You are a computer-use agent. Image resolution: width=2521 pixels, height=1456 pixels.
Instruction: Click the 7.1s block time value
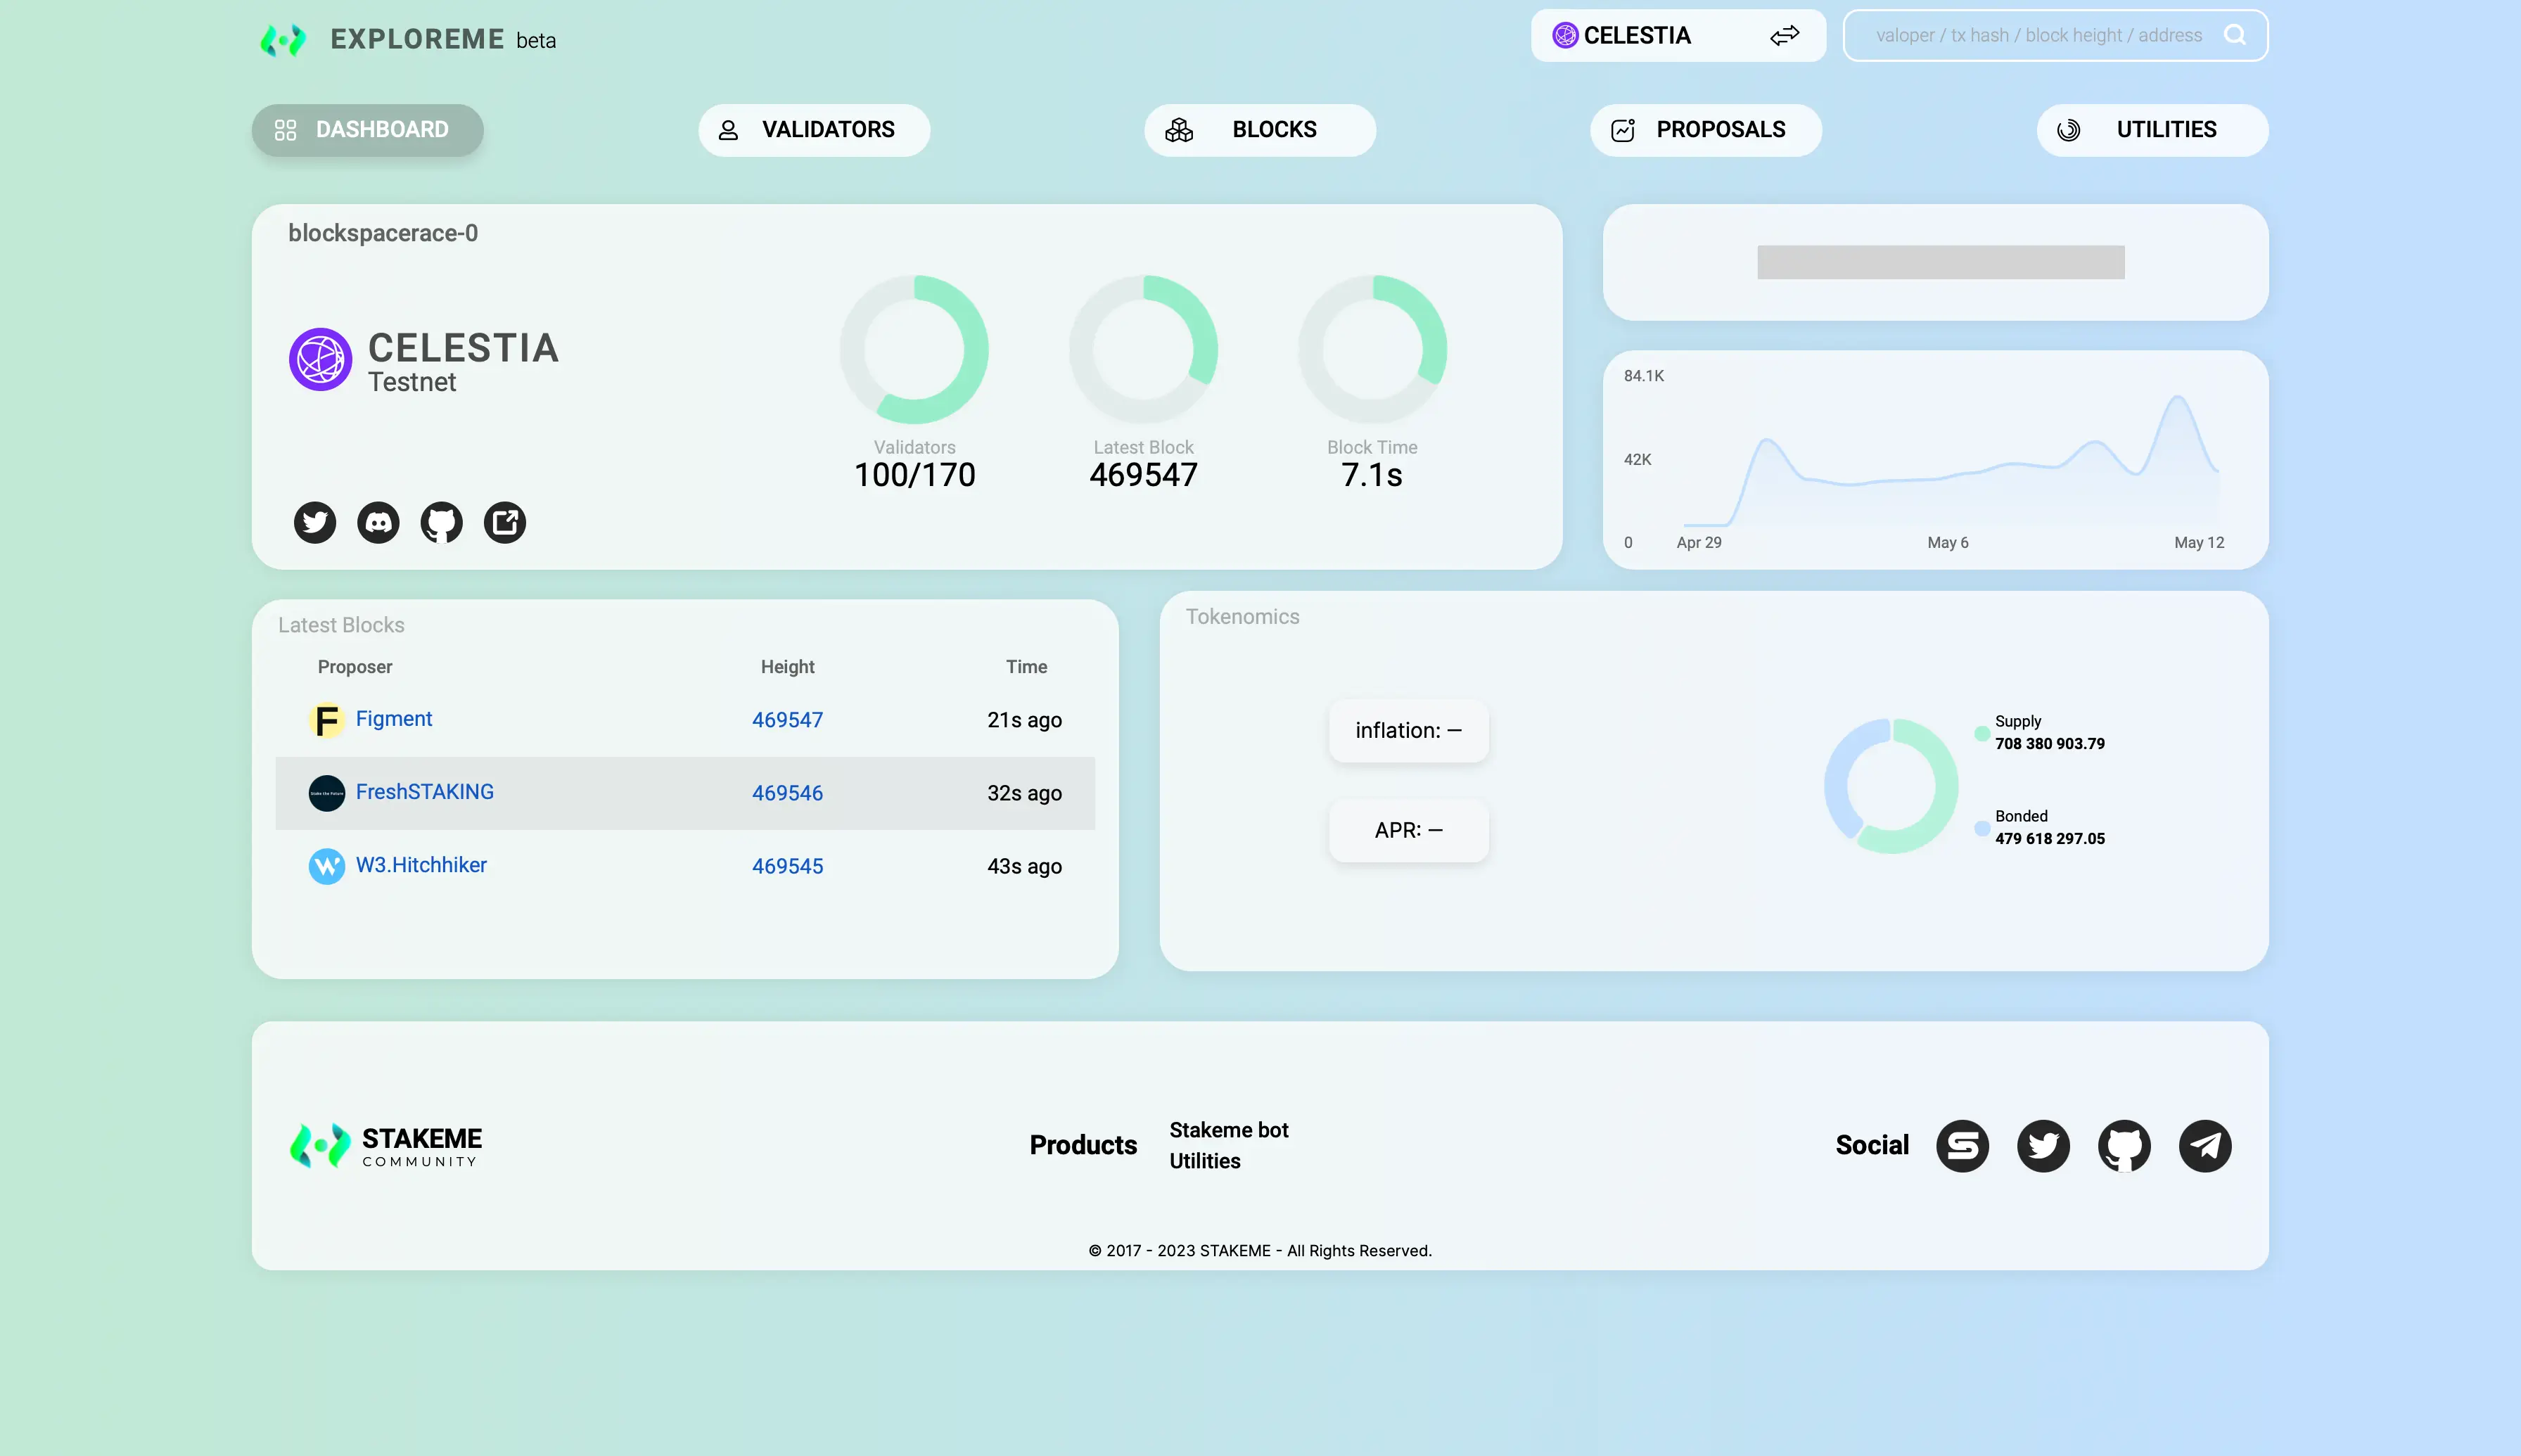[x=1372, y=475]
